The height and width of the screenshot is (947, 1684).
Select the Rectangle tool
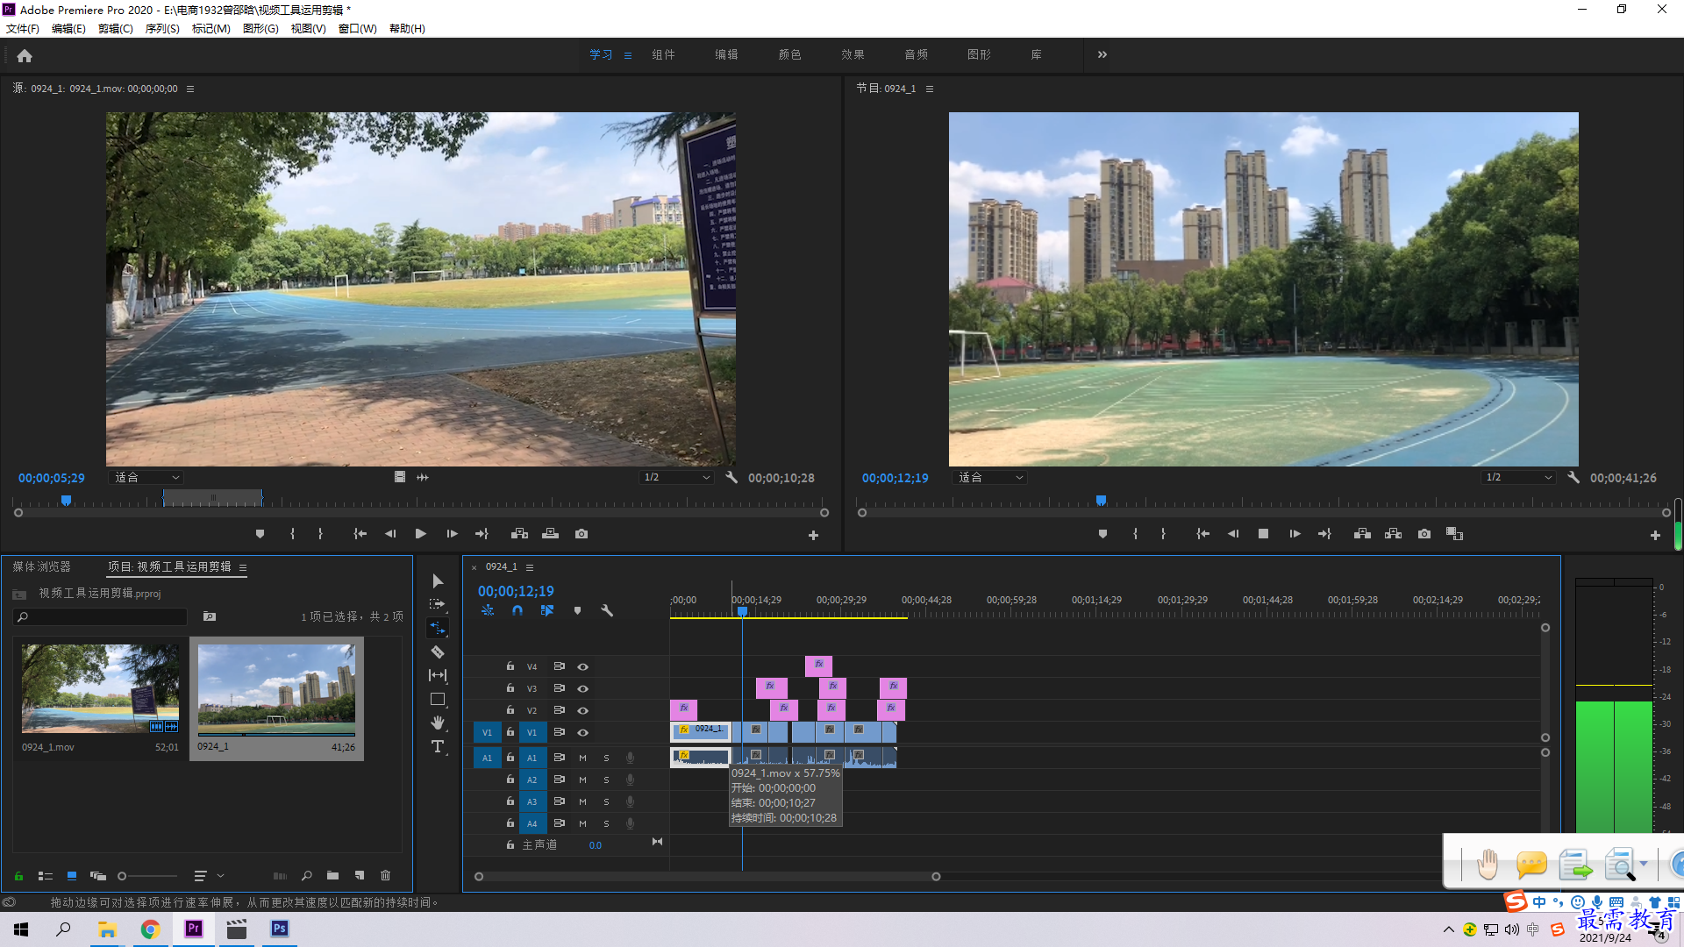pos(438,699)
